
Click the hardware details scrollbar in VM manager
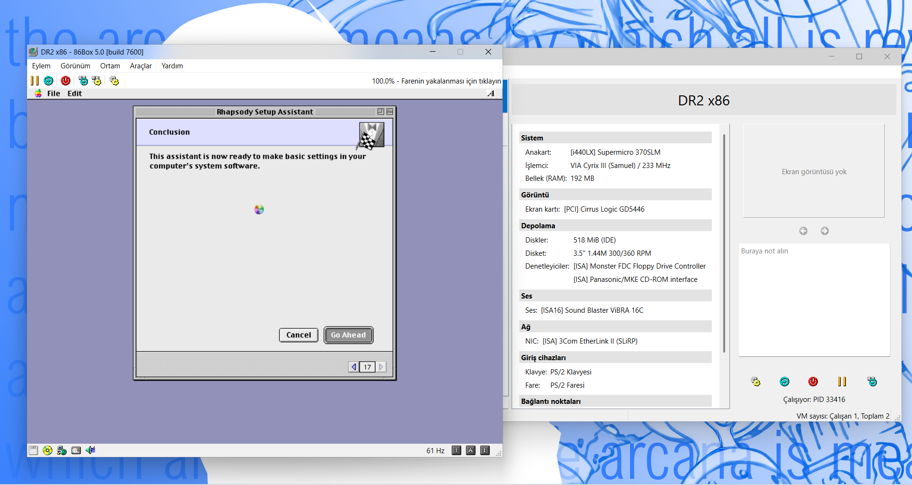(x=724, y=243)
